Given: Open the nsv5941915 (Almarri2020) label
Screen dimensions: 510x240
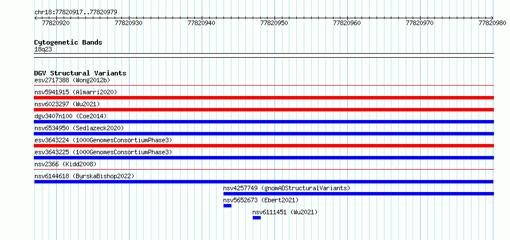Looking at the screenshot, I should (x=76, y=92).
